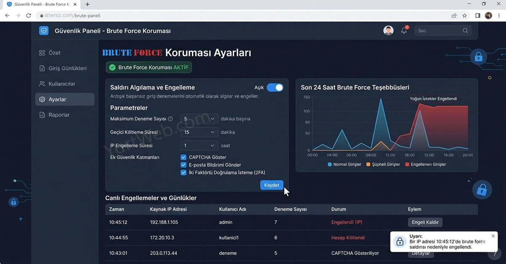Click username admin in the table
This screenshot has height=264, width=506.
point(226,222)
